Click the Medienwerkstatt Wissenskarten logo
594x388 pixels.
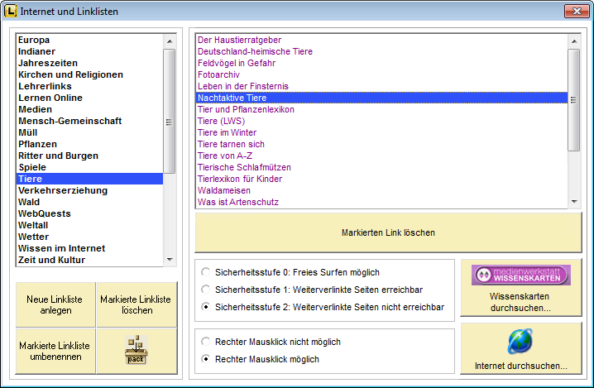coord(520,275)
